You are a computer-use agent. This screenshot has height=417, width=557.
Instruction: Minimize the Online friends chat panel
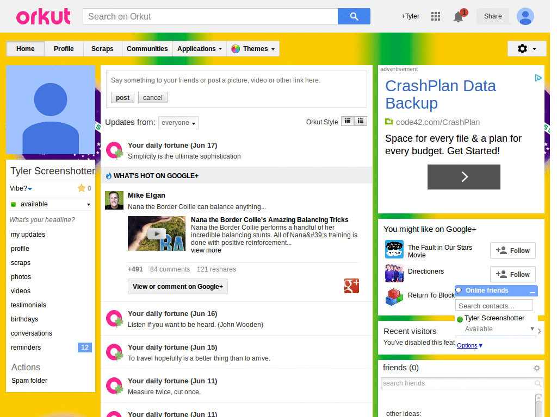point(533,292)
